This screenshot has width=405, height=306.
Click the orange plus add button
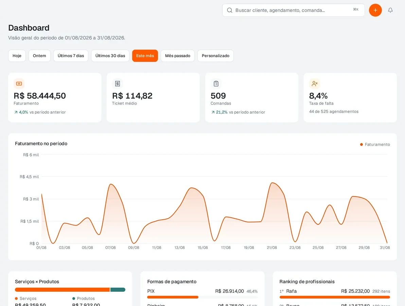(x=375, y=10)
